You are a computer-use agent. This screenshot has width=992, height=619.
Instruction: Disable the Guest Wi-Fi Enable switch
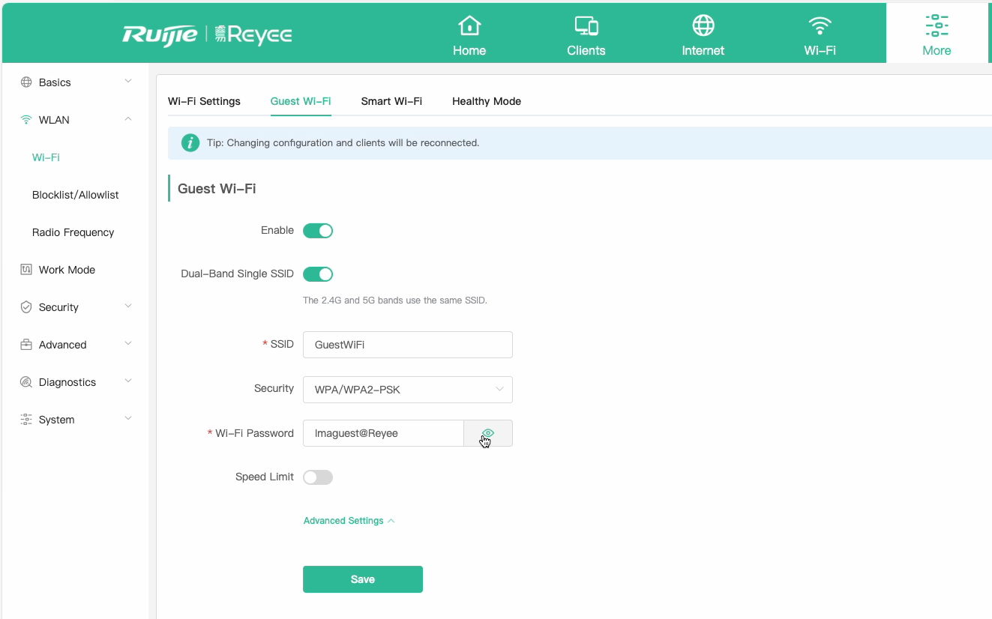pyautogui.click(x=318, y=231)
